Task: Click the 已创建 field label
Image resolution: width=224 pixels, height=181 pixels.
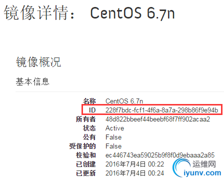Action: coord(86,164)
